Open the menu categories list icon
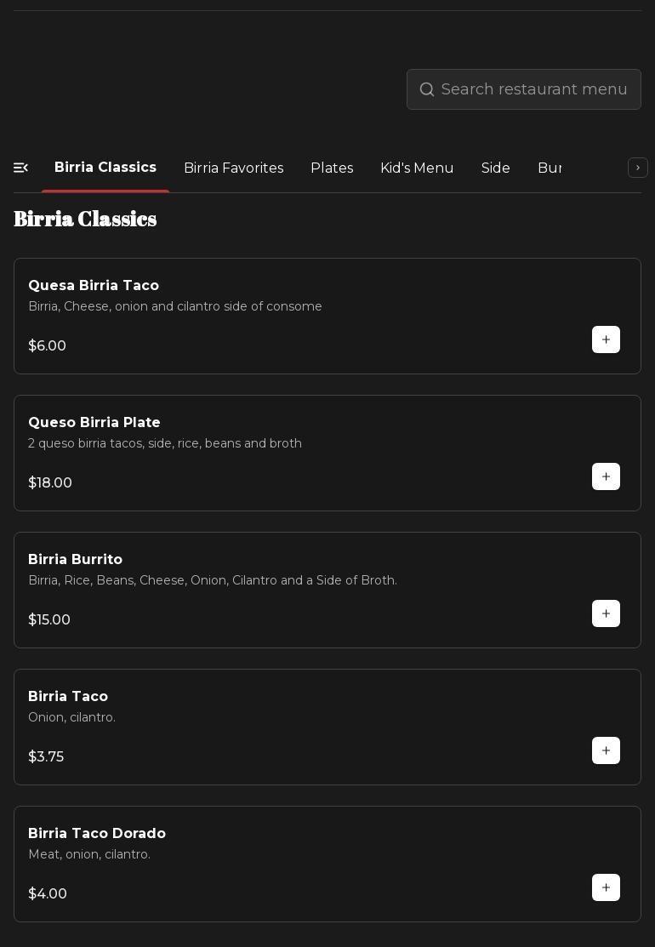Screen dimensions: 655x947 click(21, 168)
